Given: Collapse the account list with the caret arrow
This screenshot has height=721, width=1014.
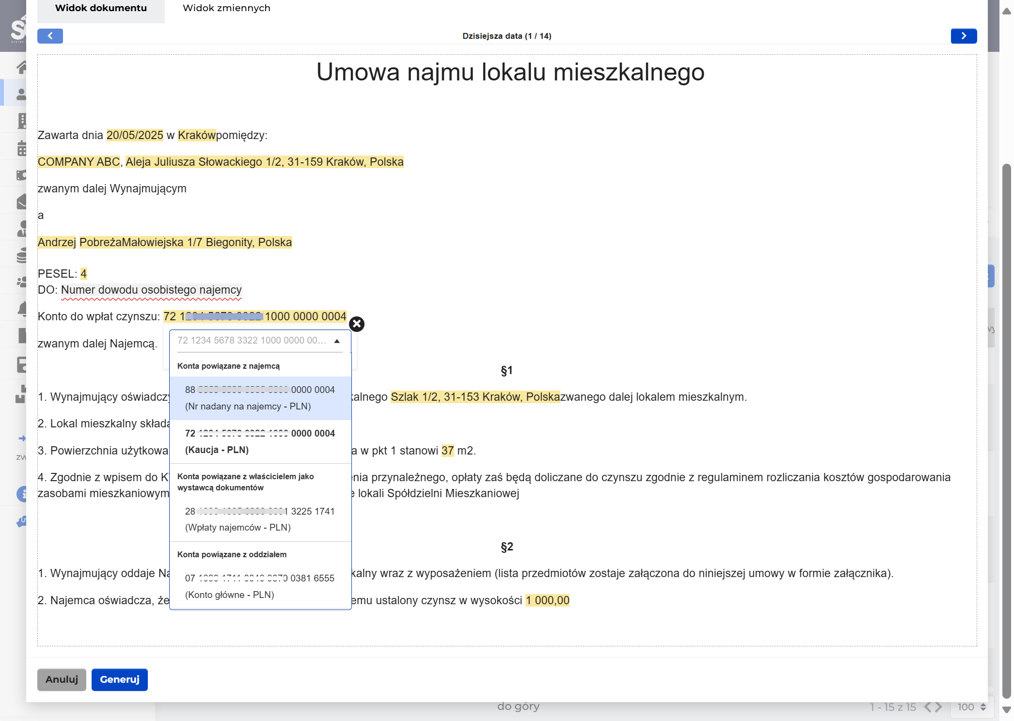Looking at the screenshot, I should point(337,341).
